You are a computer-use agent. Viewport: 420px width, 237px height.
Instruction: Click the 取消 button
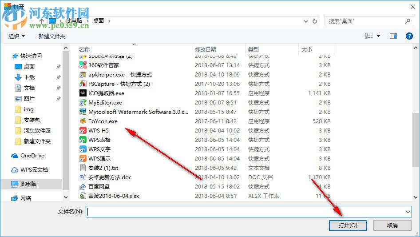[392, 225]
